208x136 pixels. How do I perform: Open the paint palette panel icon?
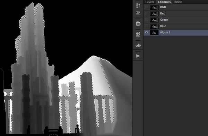(x=138, y=45)
